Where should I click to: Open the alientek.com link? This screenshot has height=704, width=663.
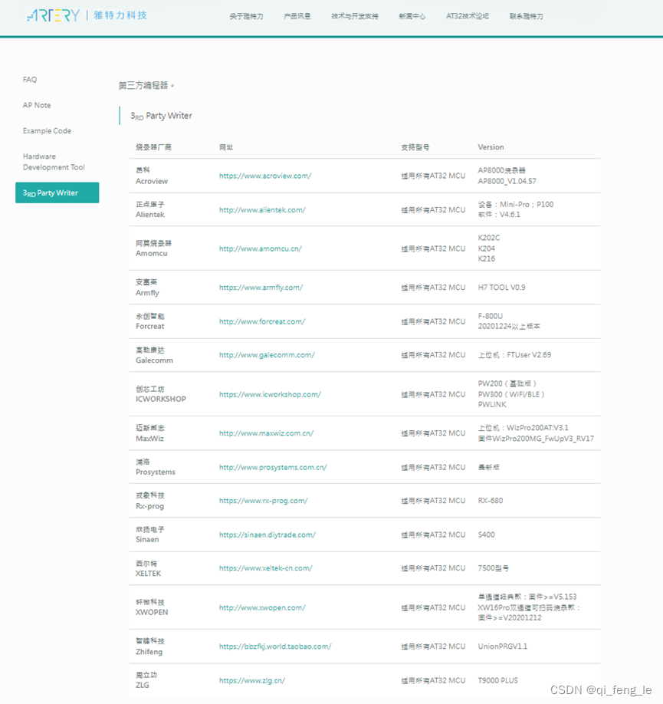click(262, 209)
